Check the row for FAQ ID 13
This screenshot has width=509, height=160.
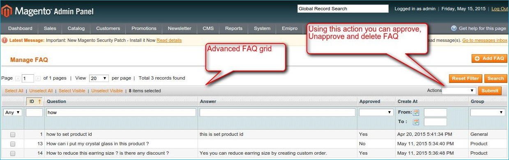pyautogui.click(x=13, y=144)
